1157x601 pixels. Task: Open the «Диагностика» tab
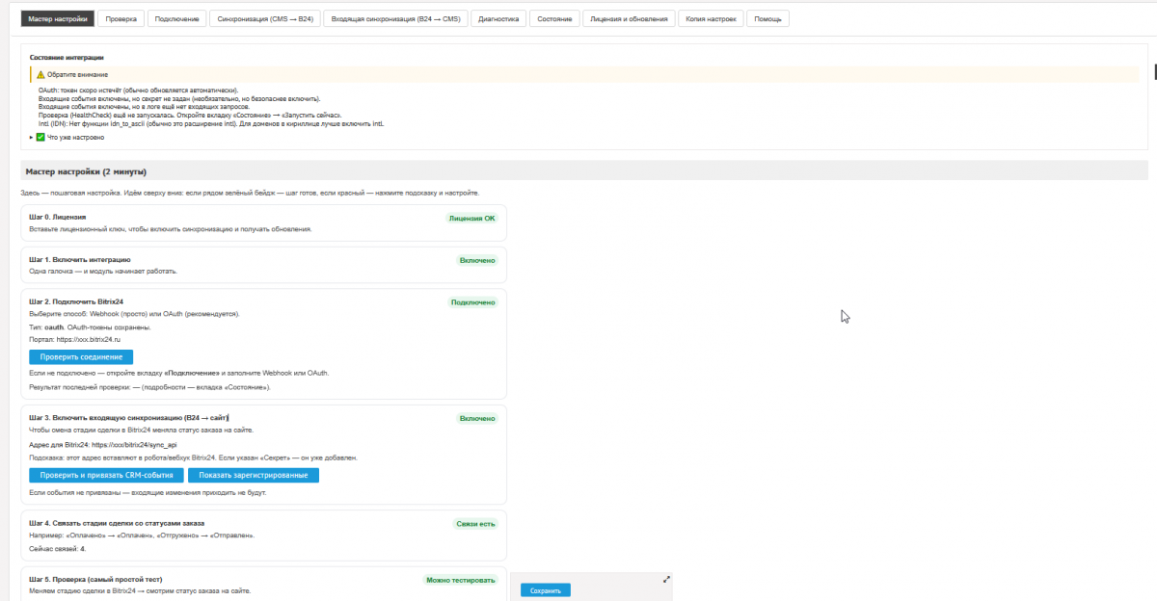click(x=498, y=18)
